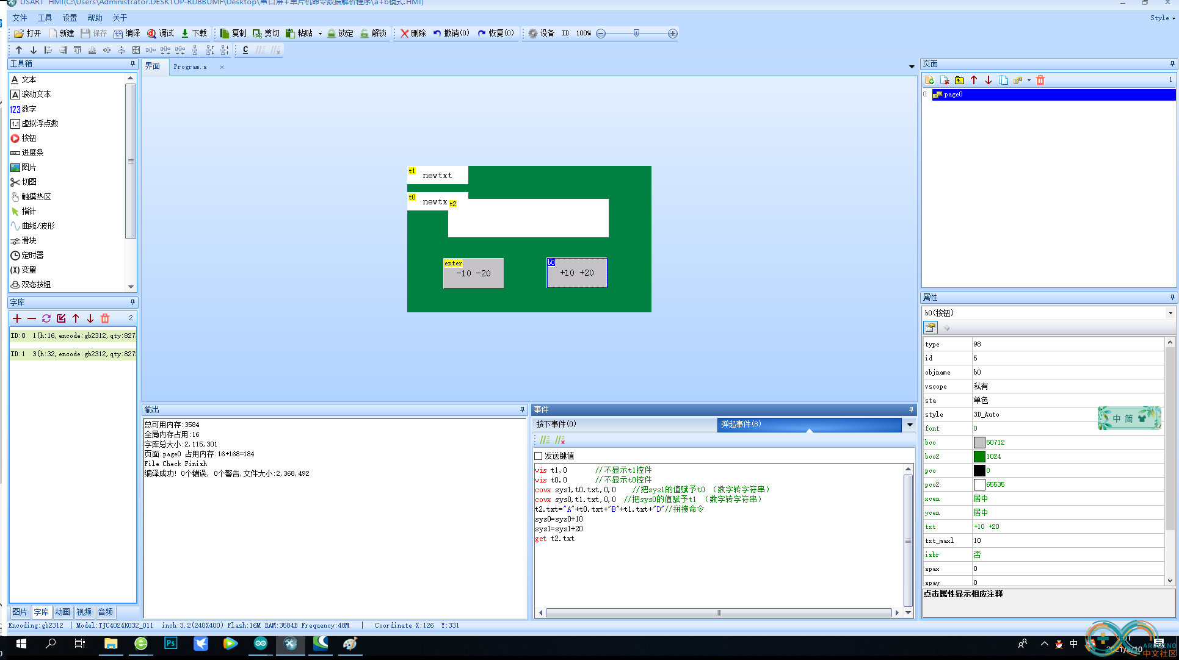This screenshot has height=660, width=1179.
Task: Click the 打开 (Open) toolbar button
Action: click(27, 34)
